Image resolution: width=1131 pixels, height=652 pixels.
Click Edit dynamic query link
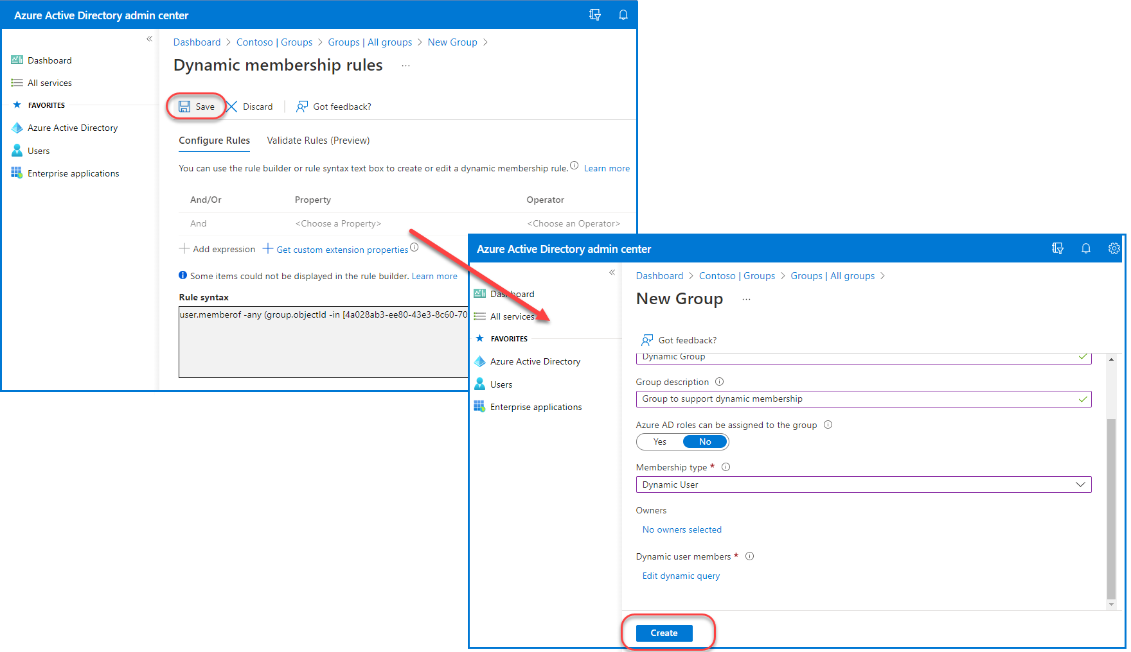tap(681, 576)
